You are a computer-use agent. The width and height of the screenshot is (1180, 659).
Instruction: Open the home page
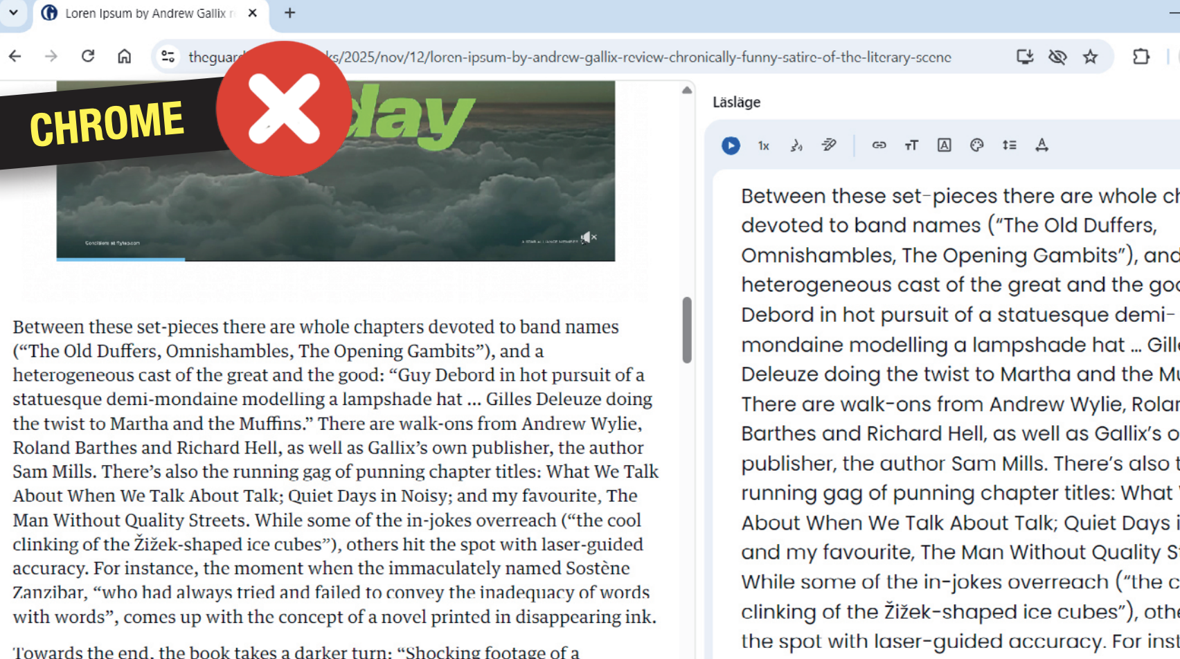tap(124, 56)
